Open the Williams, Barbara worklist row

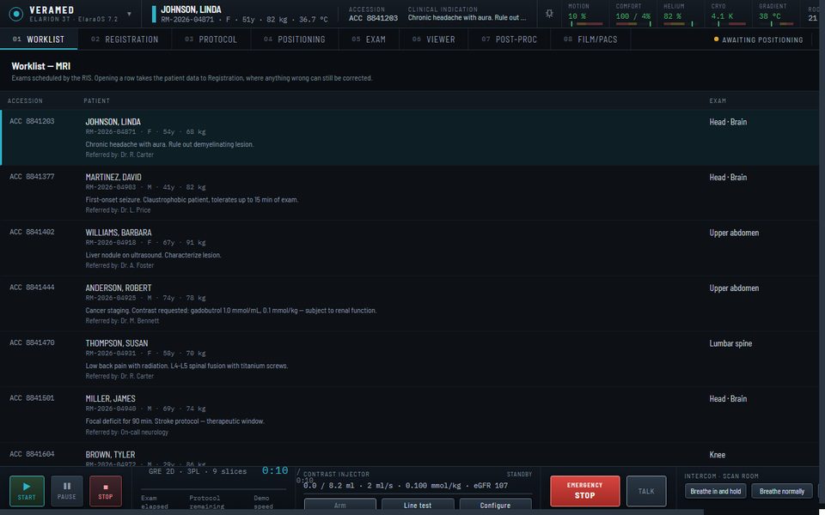(409, 249)
